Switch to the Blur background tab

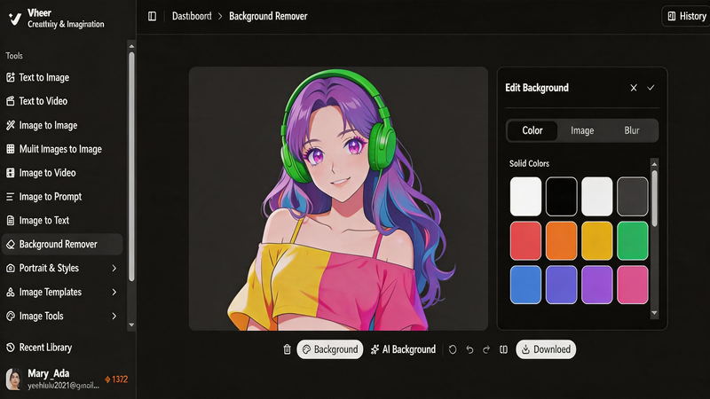click(632, 130)
